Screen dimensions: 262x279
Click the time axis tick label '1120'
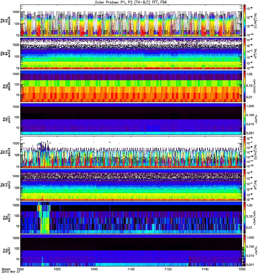tap(168, 269)
